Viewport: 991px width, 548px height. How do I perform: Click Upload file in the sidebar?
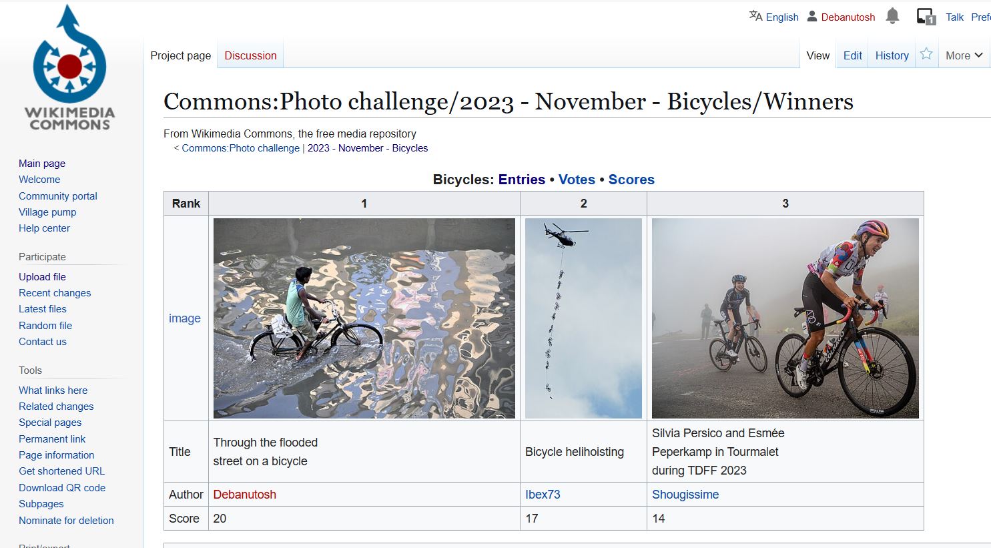click(x=42, y=277)
